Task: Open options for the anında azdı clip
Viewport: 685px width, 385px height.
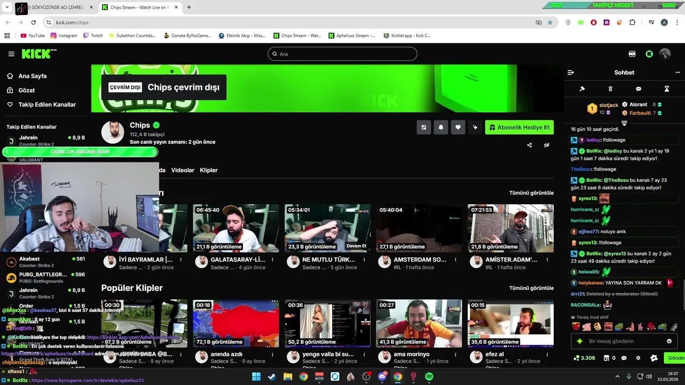Action: (x=272, y=355)
